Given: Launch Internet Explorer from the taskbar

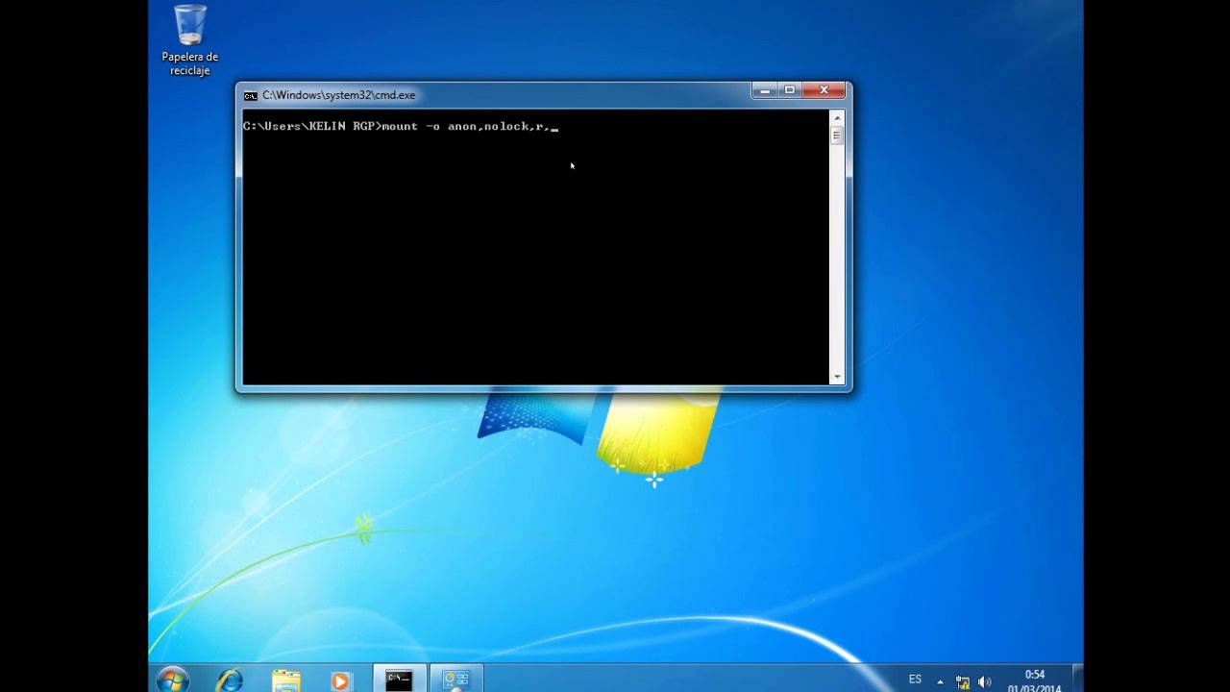Looking at the screenshot, I should click(x=230, y=680).
